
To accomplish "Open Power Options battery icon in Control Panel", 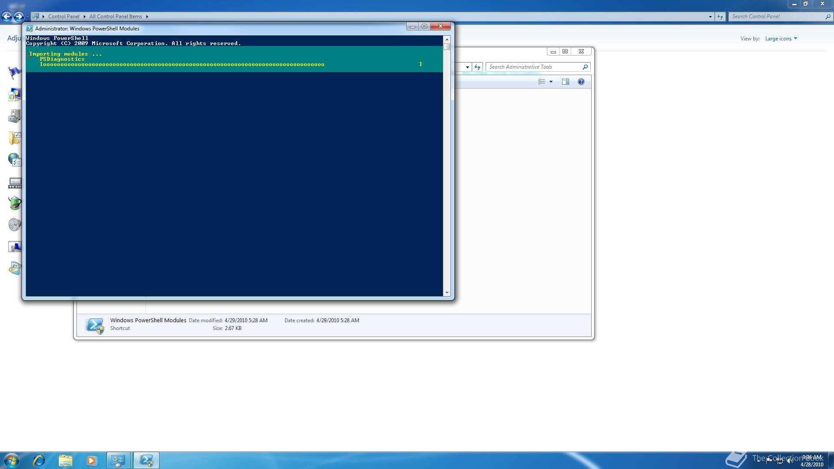I will [x=14, y=203].
